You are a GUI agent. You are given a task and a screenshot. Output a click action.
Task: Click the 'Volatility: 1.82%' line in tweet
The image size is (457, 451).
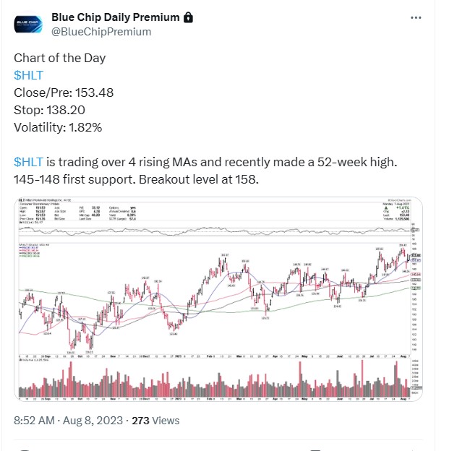(x=58, y=127)
